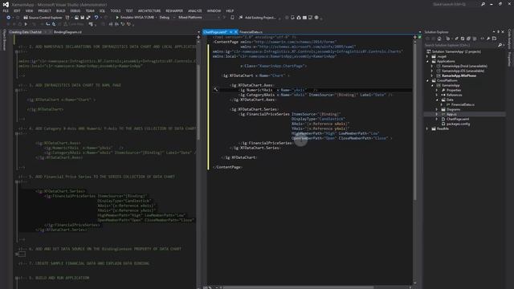Expand the ReadMe folder node

click(x=427, y=128)
